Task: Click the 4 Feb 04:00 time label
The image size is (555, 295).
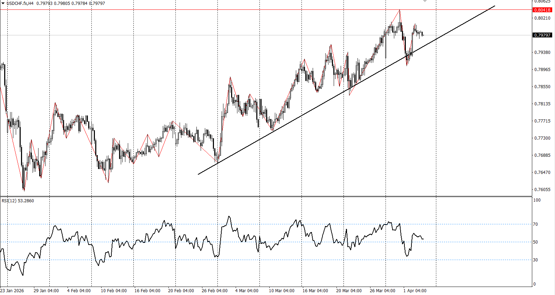Action: (x=79, y=290)
